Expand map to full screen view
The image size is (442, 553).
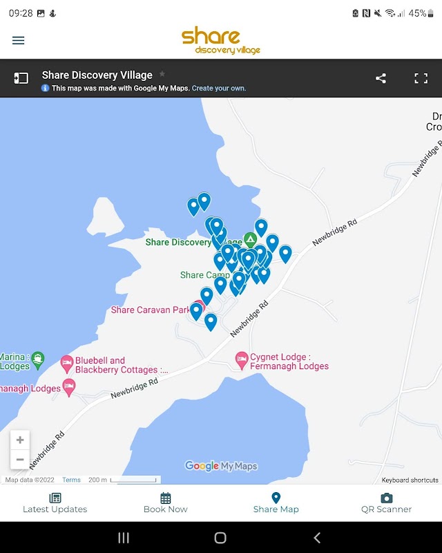[x=421, y=78]
